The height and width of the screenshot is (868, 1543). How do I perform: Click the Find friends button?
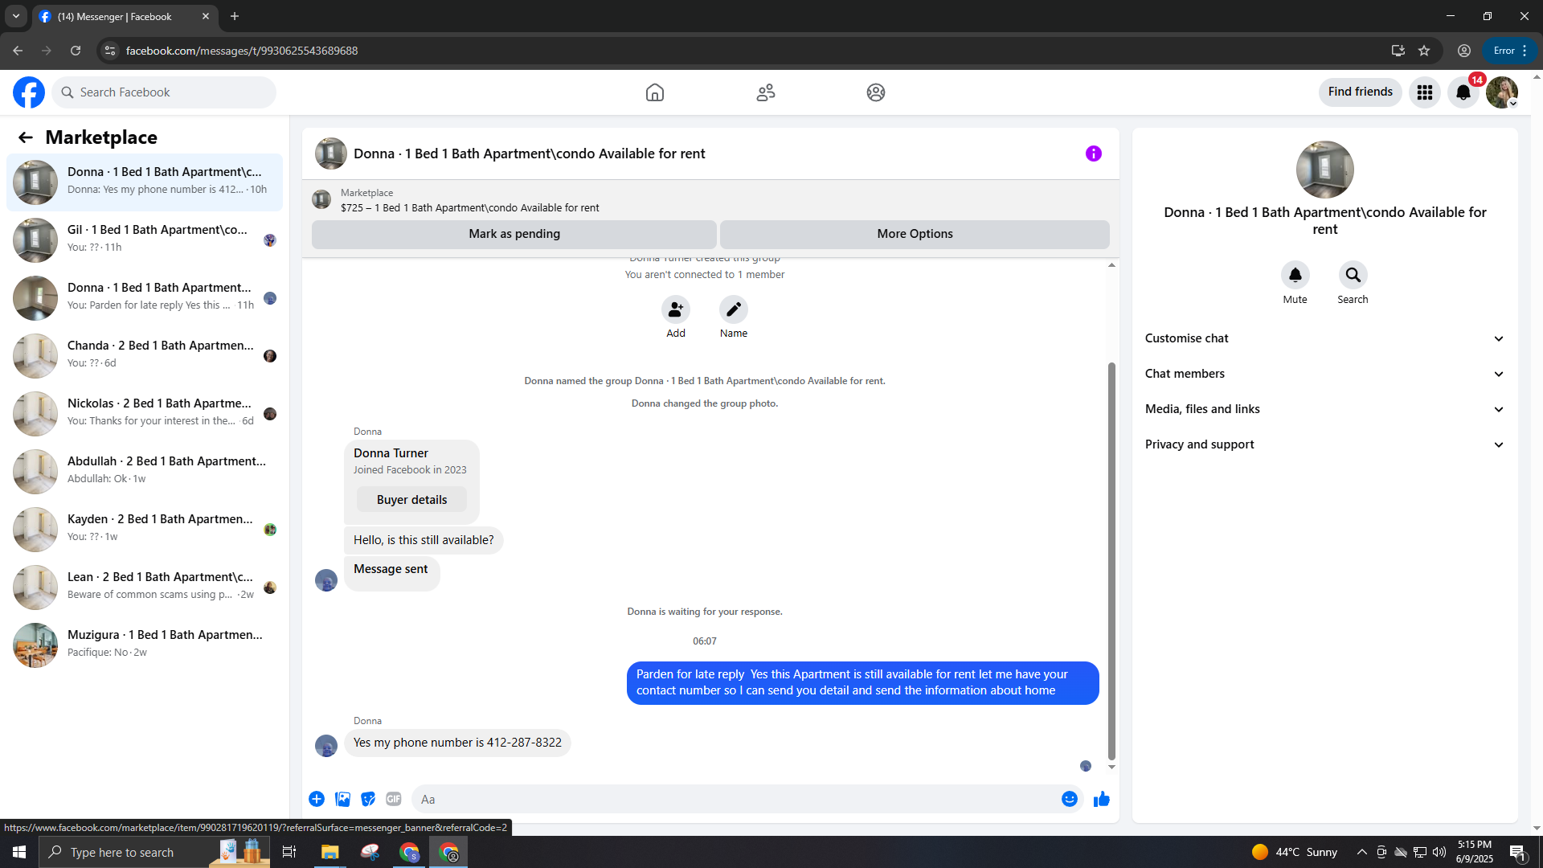pyautogui.click(x=1360, y=92)
